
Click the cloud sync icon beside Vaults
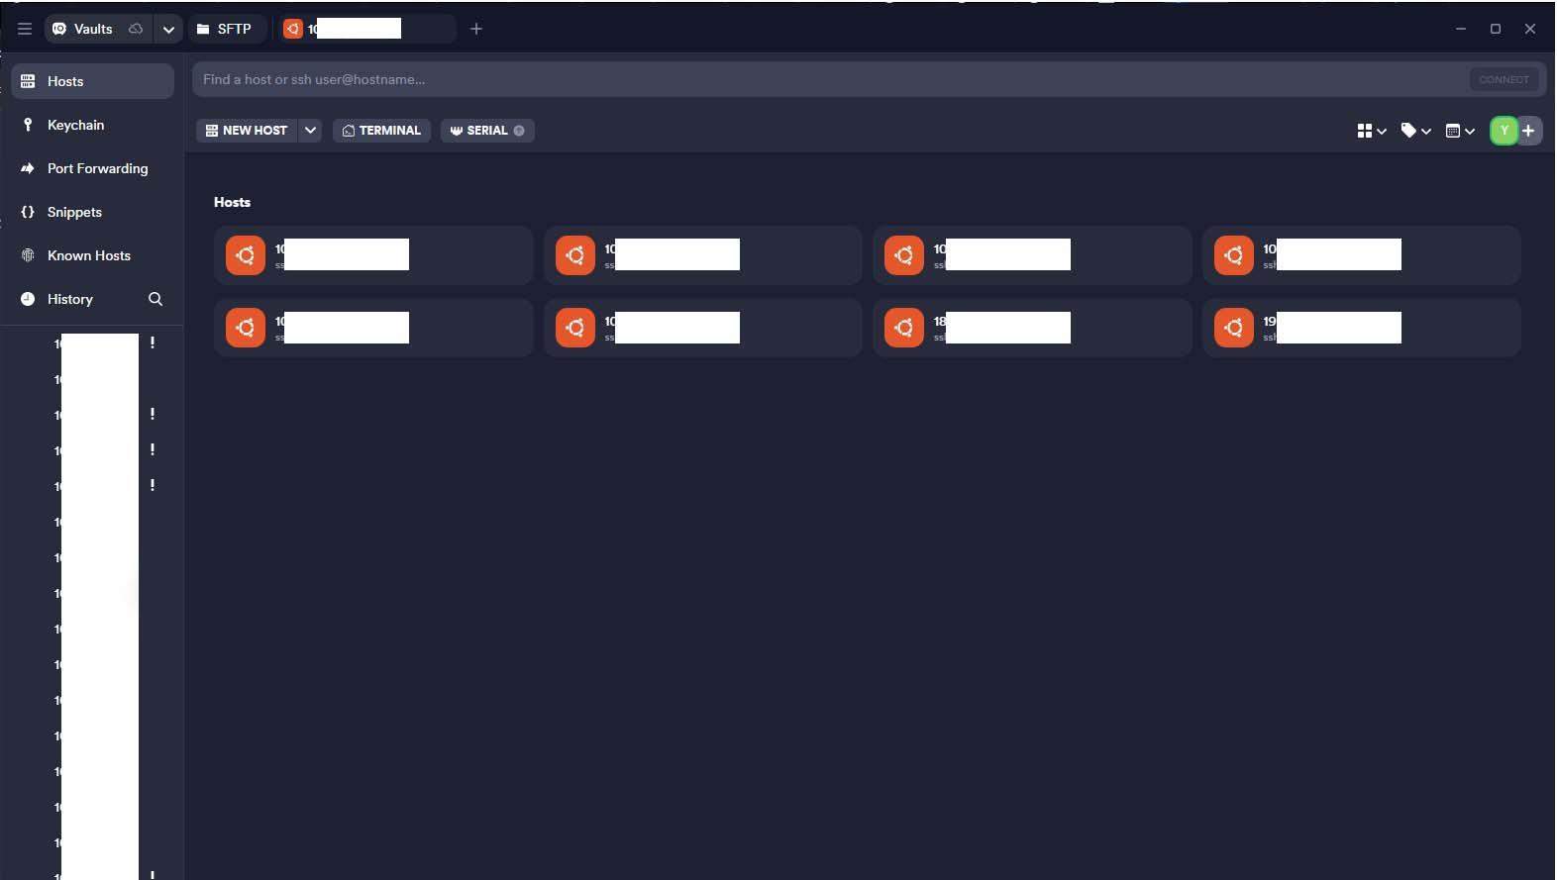point(136,29)
